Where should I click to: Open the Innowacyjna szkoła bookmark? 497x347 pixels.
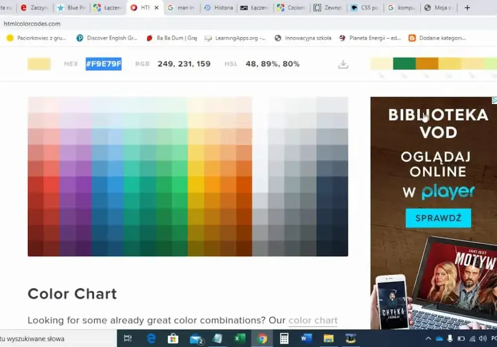click(303, 38)
